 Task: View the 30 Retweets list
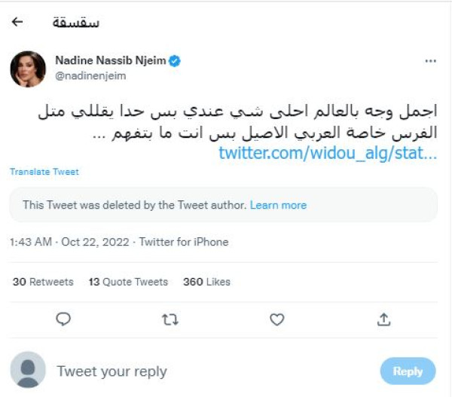coord(43,282)
